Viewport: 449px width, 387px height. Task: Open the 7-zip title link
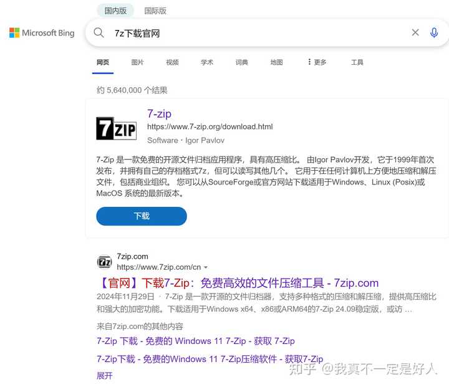tap(159, 113)
